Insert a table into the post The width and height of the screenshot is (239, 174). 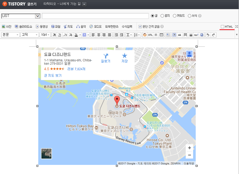point(161,35)
